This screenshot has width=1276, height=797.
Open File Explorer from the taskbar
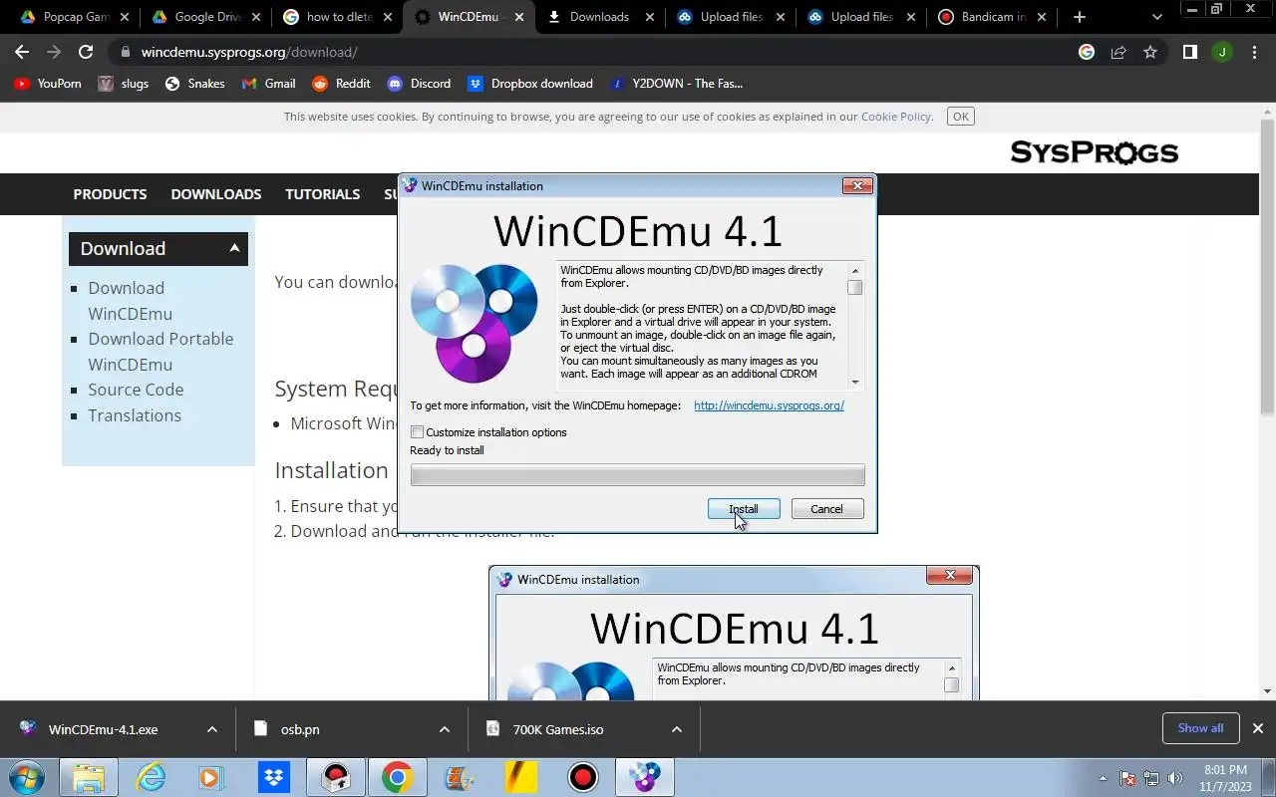89,777
